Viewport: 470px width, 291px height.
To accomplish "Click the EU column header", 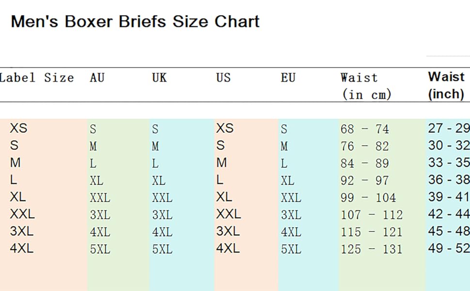I will tap(288, 78).
